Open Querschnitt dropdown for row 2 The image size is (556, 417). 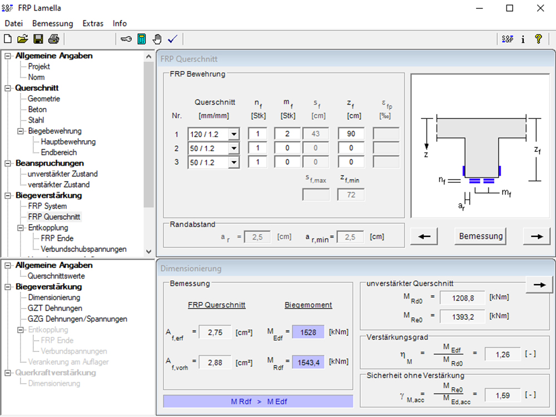(x=234, y=148)
